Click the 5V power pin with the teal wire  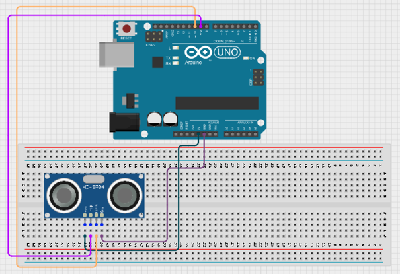click(198, 134)
